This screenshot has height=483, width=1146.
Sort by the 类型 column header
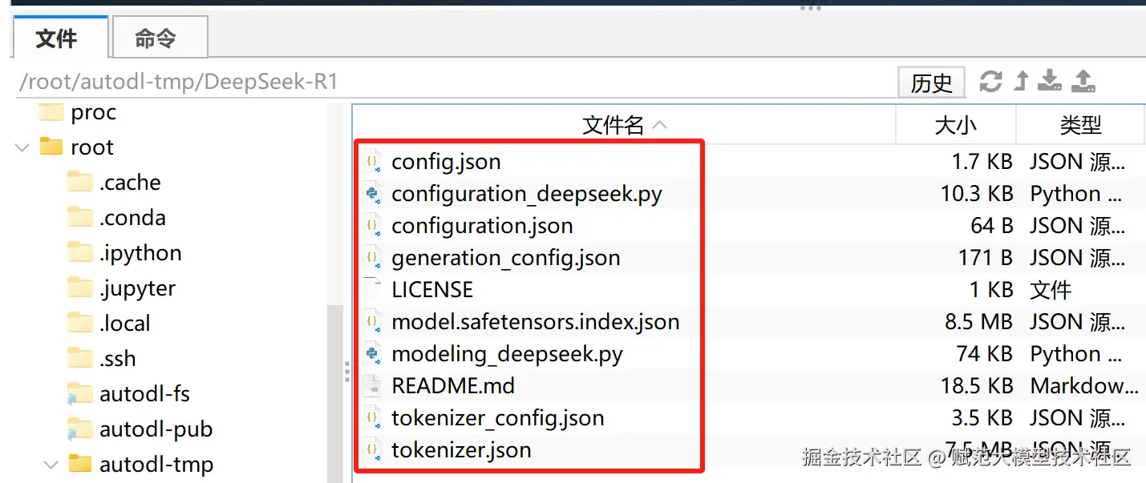point(1080,125)
